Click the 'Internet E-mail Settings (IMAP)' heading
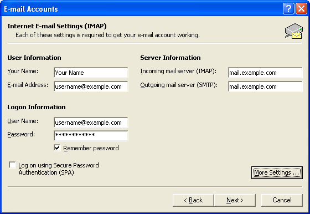Screen dimensions: 310x214 point(57,26)
